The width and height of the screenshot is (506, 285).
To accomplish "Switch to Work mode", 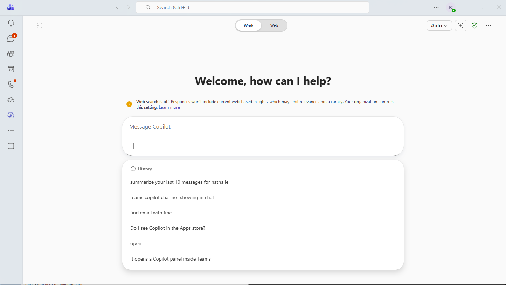I will click(249, 26).
